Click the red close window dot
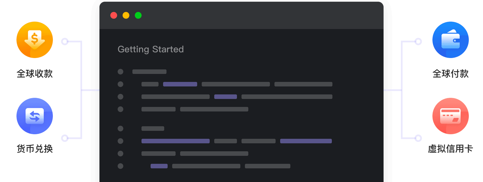483x182 pixels. pyautogui.click(x=114, y=15)
